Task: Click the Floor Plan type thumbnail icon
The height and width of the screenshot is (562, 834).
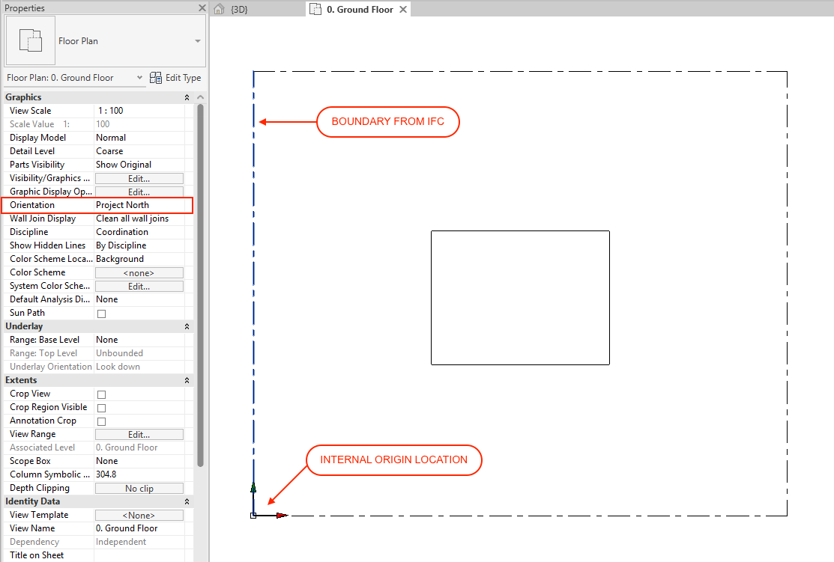Action: pos(31,41)
